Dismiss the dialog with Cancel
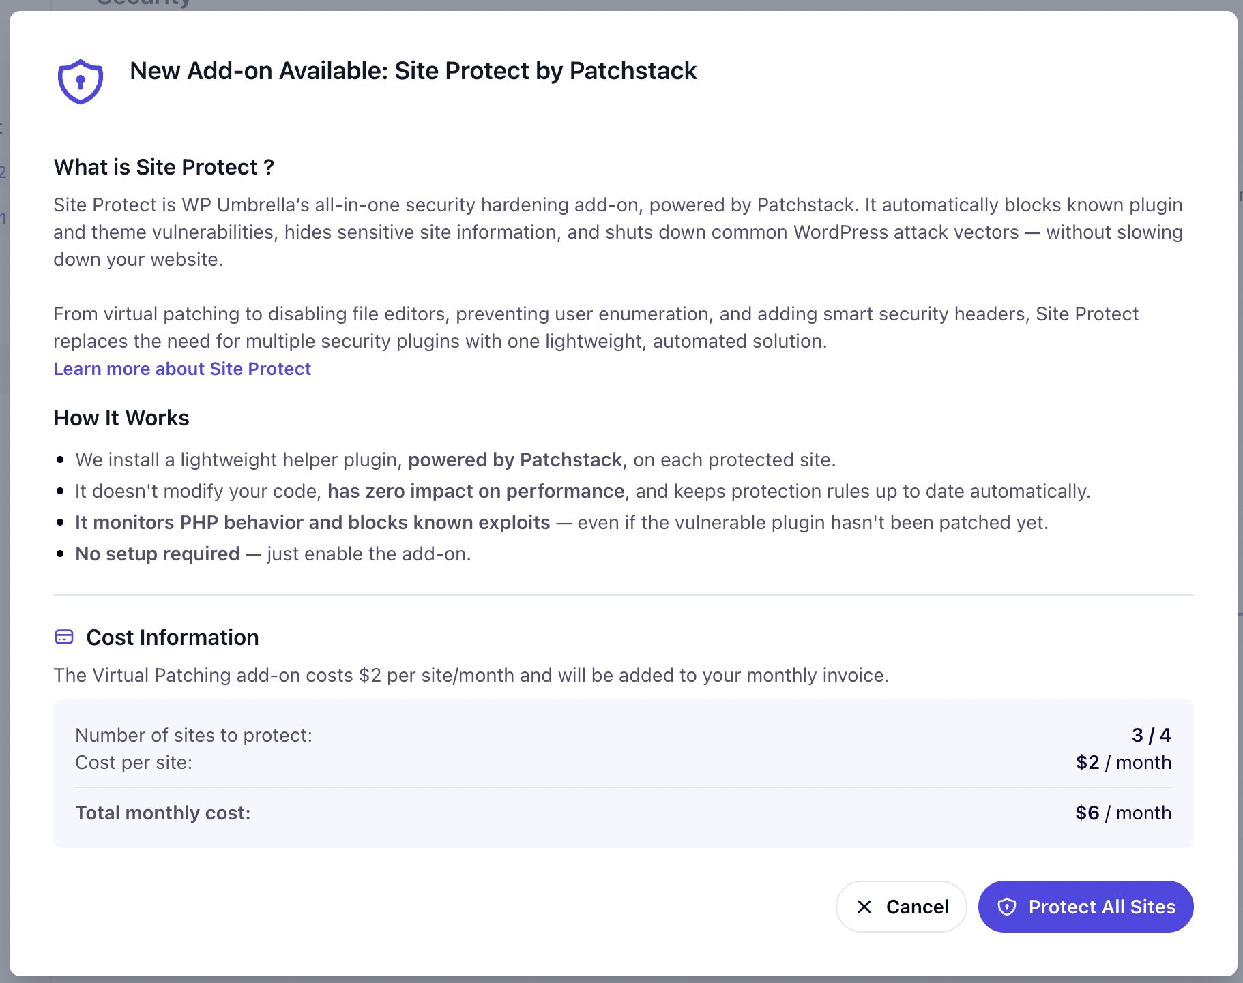The height and width of the screenshot is (983, 1243). (901, 907)
